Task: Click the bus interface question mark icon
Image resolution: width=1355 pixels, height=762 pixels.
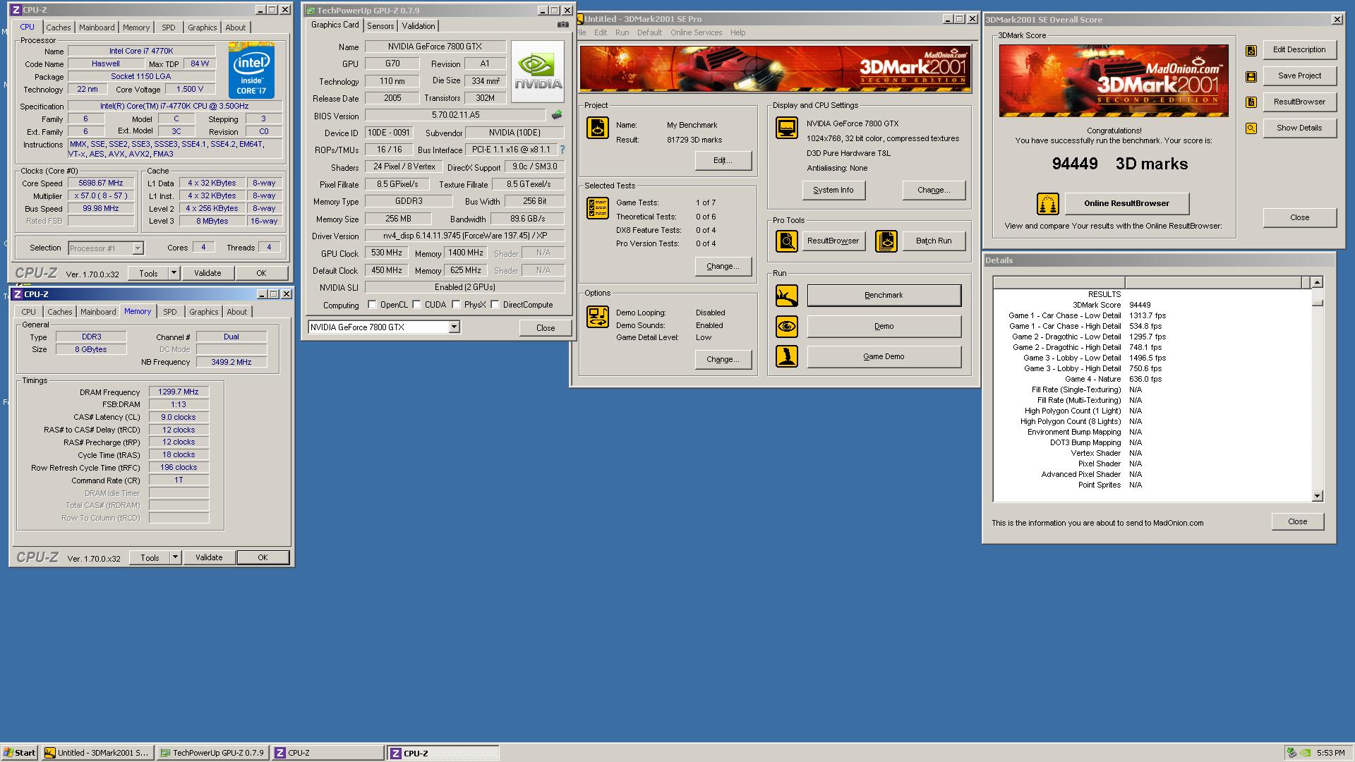Action: click(x=562, y=150)
